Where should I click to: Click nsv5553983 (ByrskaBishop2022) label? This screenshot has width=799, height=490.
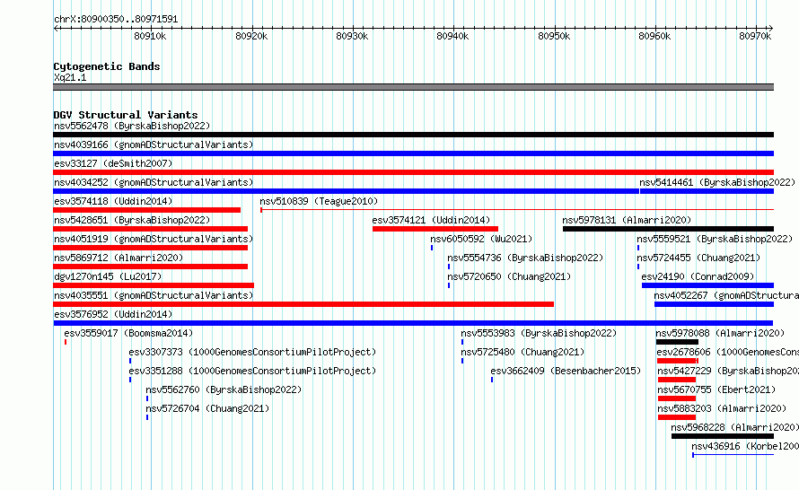pyautogui.click(x=539, y=333)
